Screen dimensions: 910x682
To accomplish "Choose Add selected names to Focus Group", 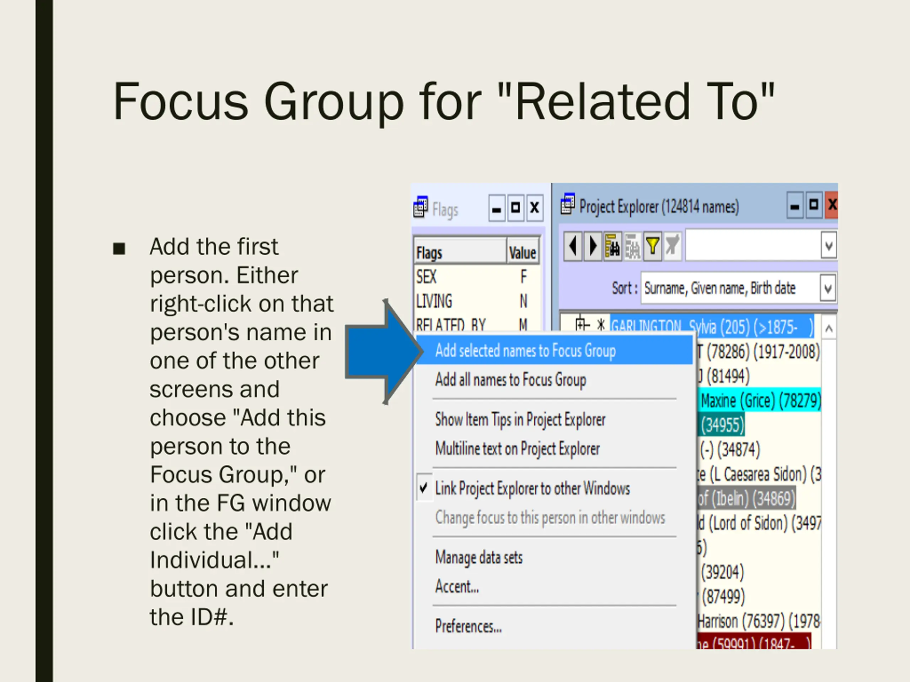I will (x=525, y=351).
